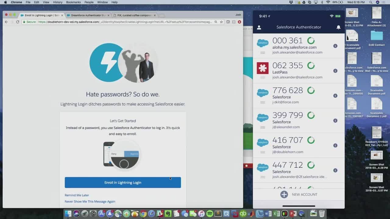Switch to FIX, curated coffee tab
Screen dimensions: 390x219
pos(134,15)
